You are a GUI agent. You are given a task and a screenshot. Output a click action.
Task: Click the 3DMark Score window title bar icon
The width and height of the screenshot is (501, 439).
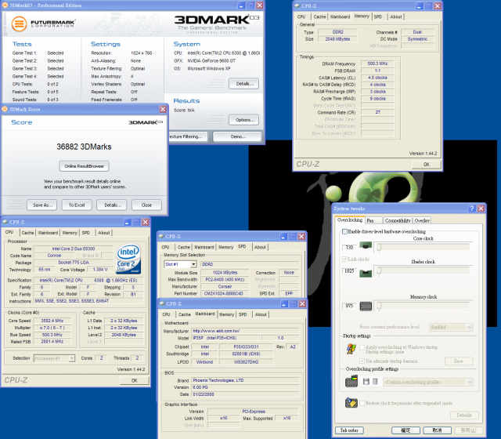click(5, 109)
